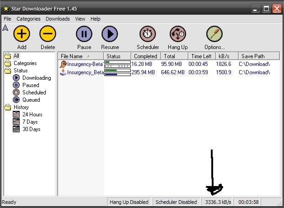Click the progress bar for the 646.62 MB download

(x=118, y=72)
